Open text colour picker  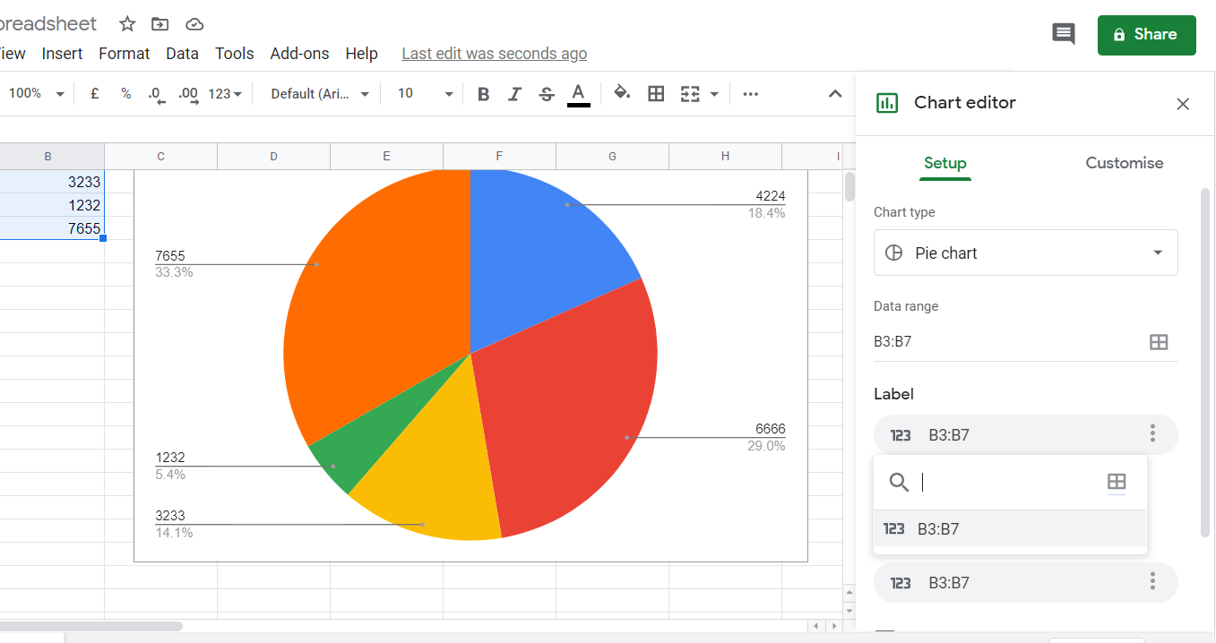pyautogui.click(x=579, y=93)
